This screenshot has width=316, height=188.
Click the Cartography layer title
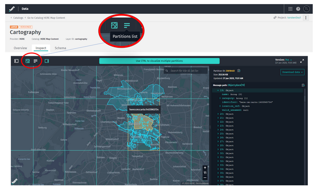26,32
